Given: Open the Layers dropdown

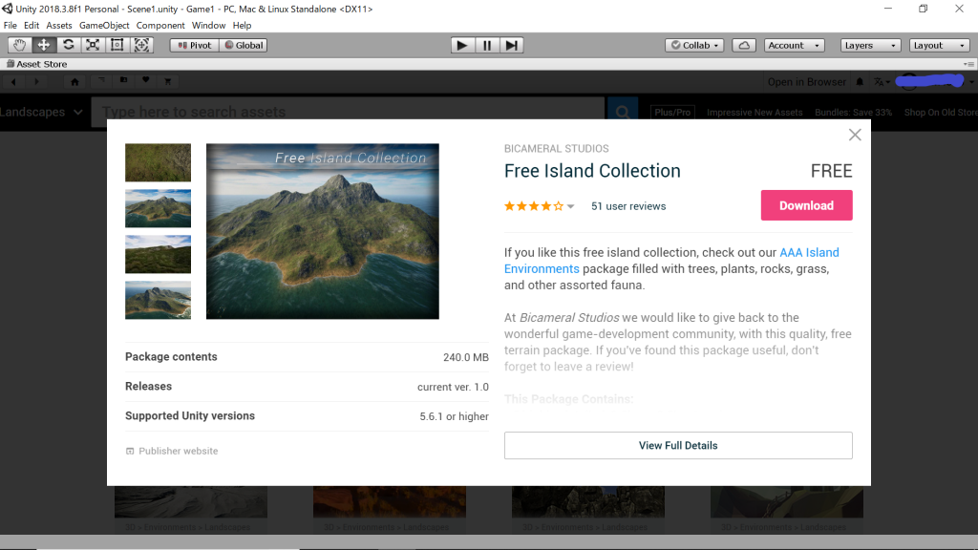Looking at the screenshot, I should [870, 45].
